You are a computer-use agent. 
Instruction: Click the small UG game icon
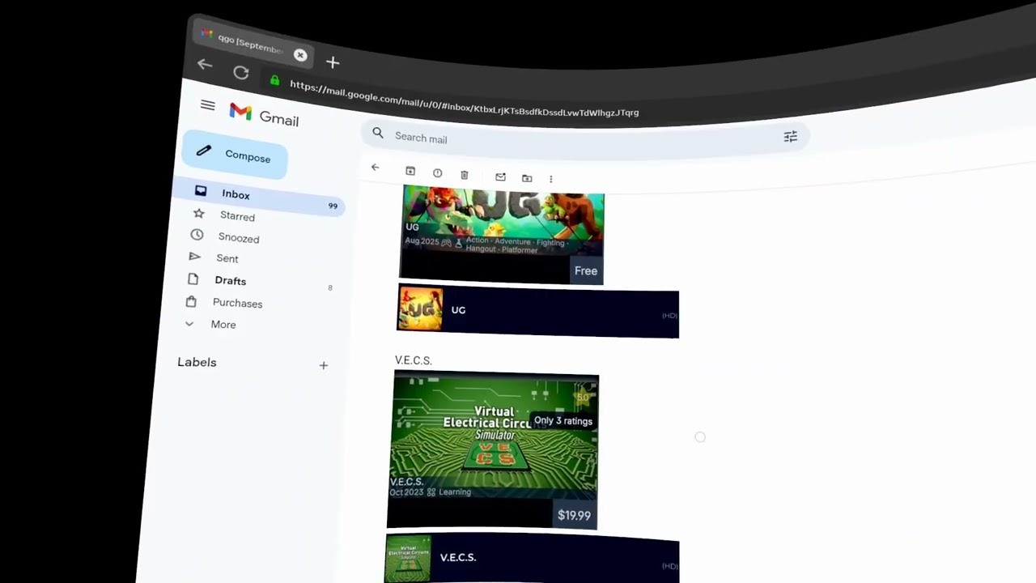click(x=420, y=309)
